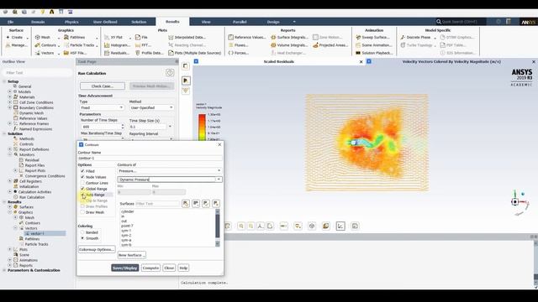Expand the Boundary Conditions tree node
The image size is (538, 302).
pos(10,107)
